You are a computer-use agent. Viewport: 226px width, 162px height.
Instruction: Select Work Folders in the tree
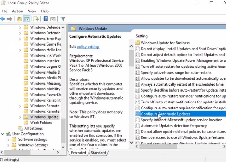[x=41, y=123]
